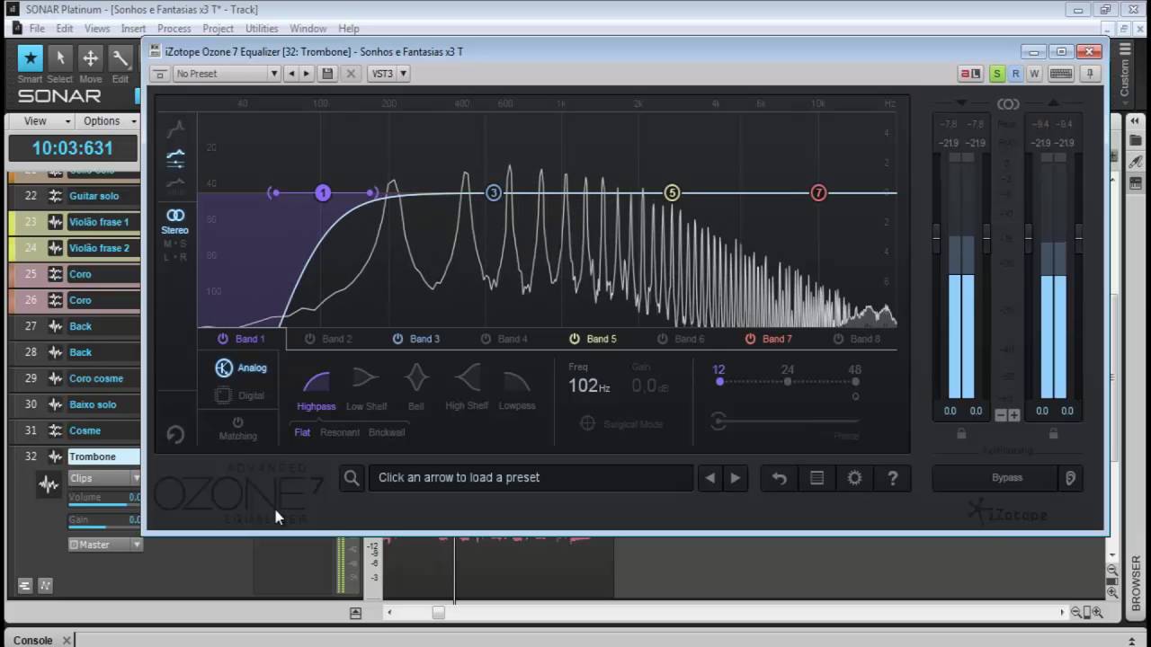The height and width of the screenshot is (647, 1151).
Task: Open Ozone options gear
Action: coord(854,478)
